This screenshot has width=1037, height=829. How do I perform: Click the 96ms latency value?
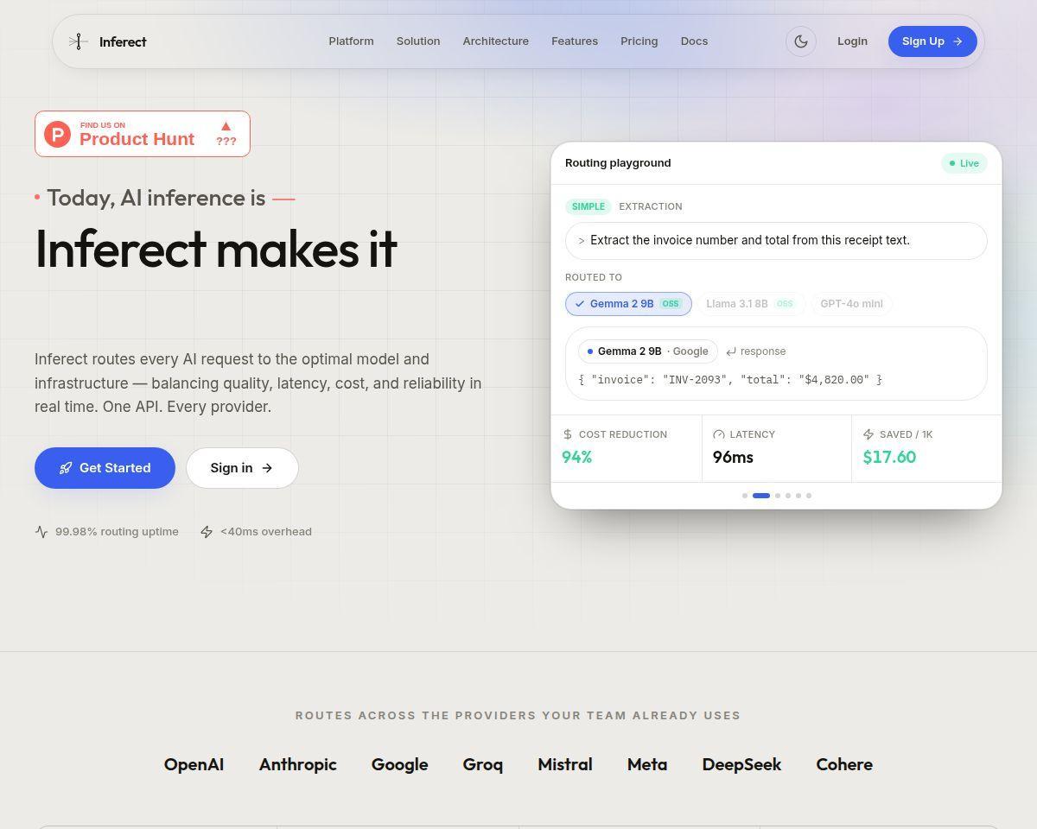(x=733, y=458)
